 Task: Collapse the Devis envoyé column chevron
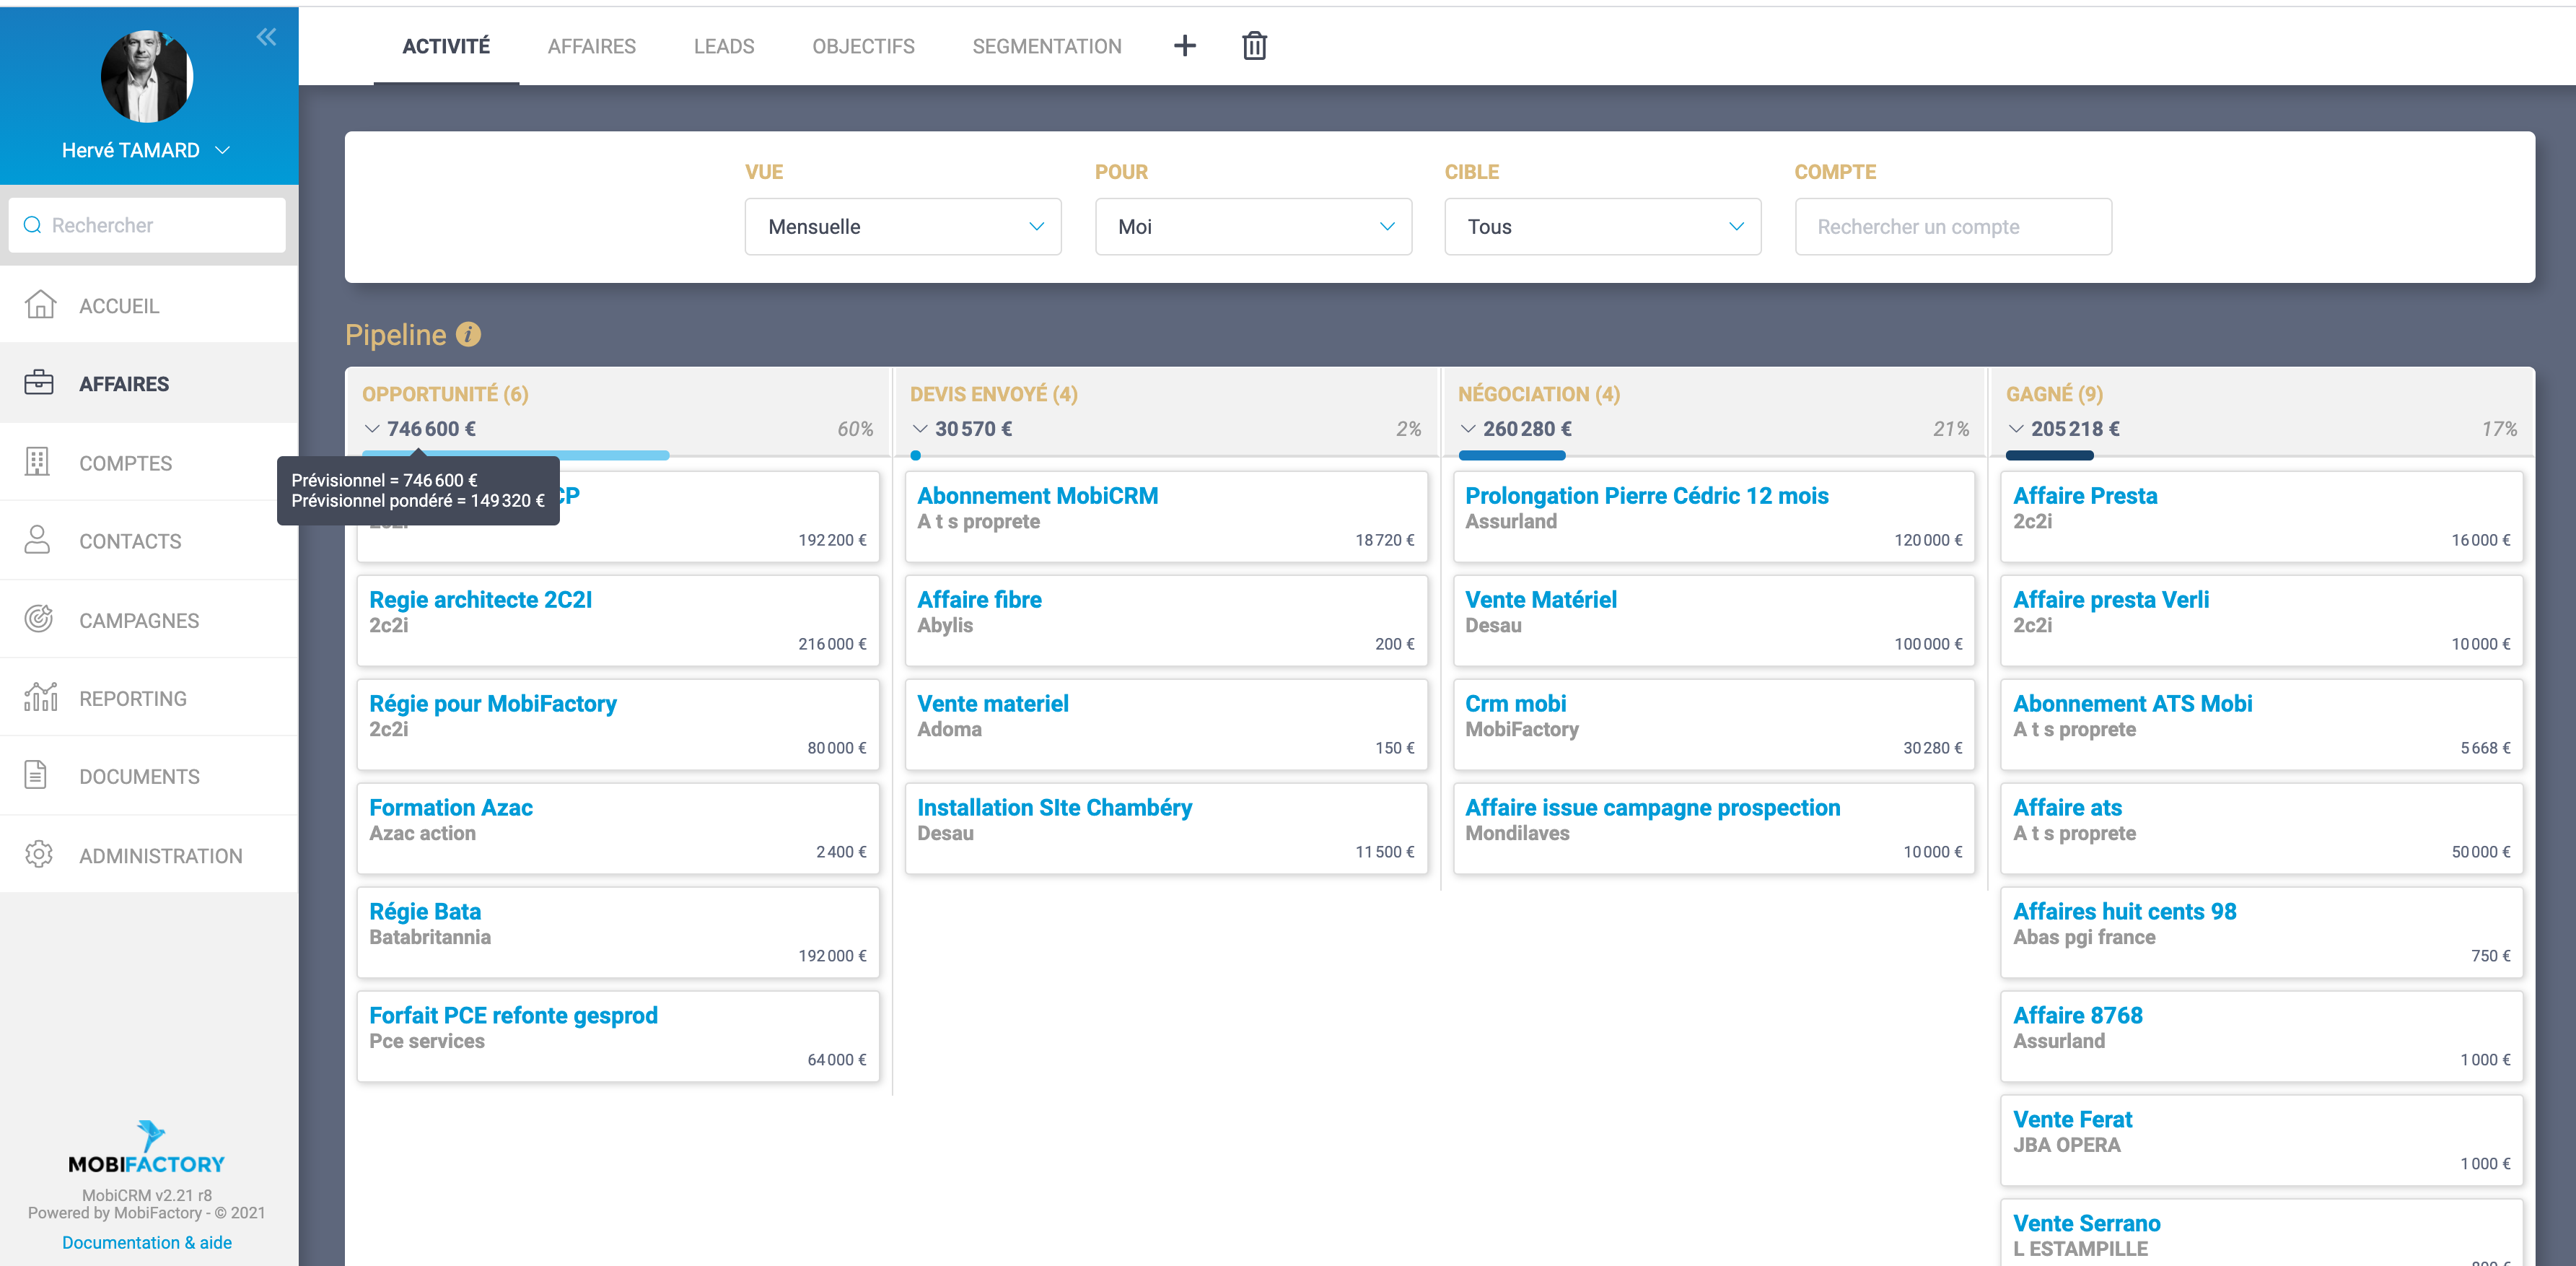point(920,429)
